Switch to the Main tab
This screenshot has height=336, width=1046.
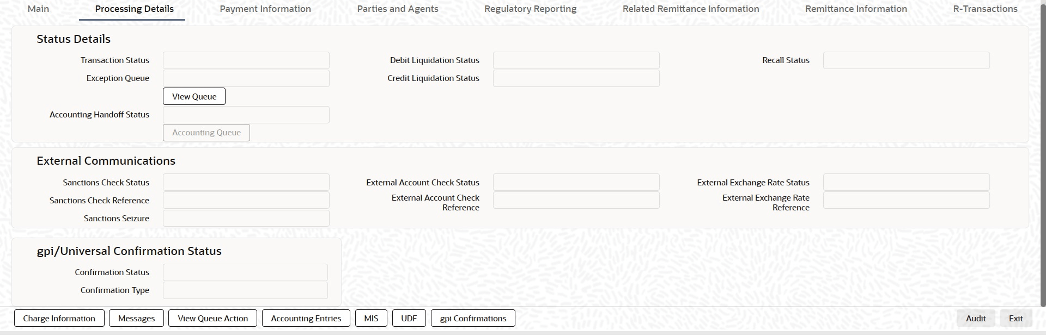[38, 9]
